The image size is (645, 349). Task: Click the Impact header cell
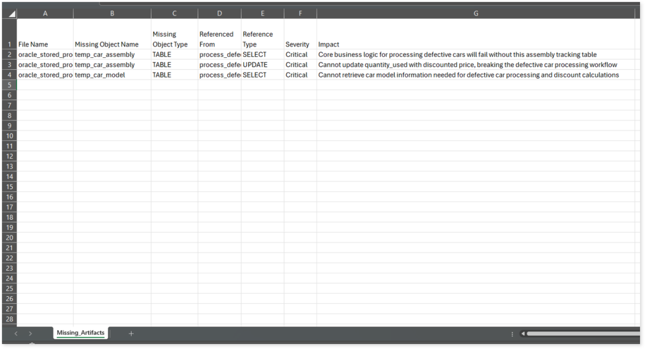coord(476,45)
